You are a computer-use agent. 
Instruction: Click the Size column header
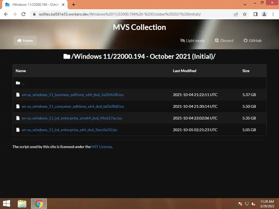[246, 71]
